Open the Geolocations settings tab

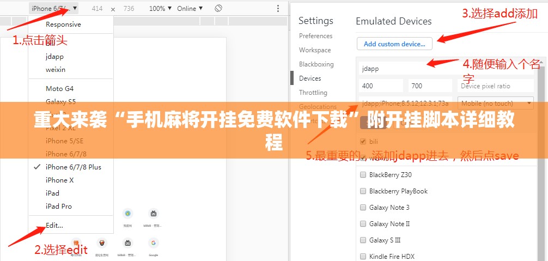pos(318,107)
